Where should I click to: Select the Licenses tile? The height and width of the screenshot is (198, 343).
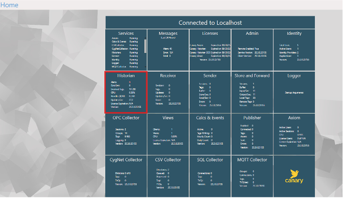(210, 50)
